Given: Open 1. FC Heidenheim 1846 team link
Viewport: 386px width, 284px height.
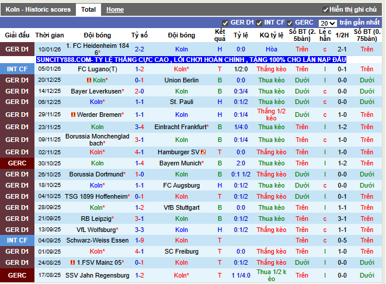Looking at the screenshot, I should click(x=98, y=49).
